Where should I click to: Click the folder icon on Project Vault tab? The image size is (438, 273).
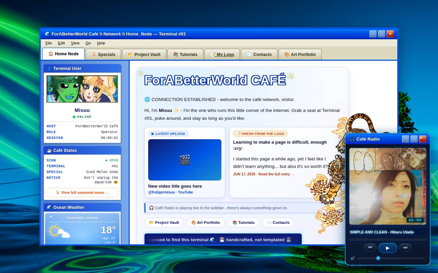coord(130,55)
